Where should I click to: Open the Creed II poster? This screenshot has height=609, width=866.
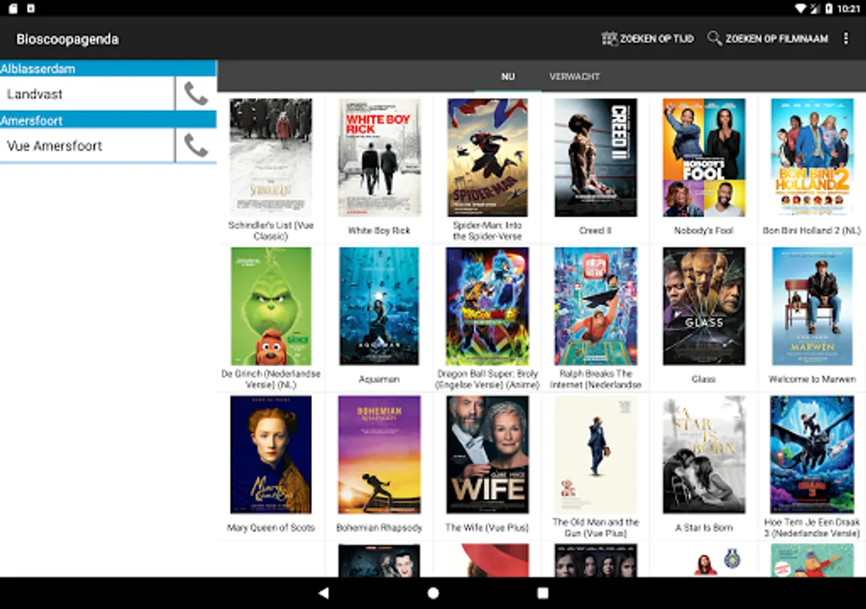595,158
